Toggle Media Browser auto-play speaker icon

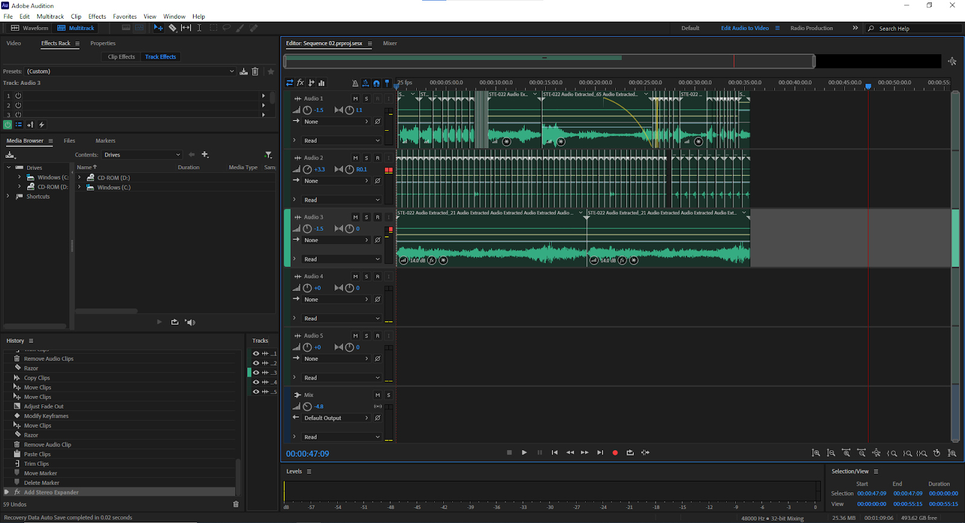(x=191, y=322)
